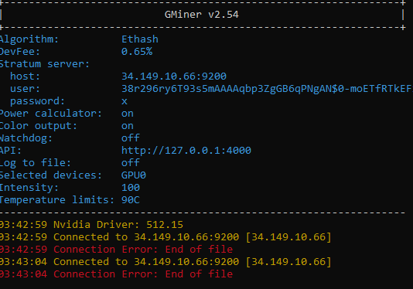413x289 pixels.
Task: Click the password value x
Action: [x=125, y=101]
